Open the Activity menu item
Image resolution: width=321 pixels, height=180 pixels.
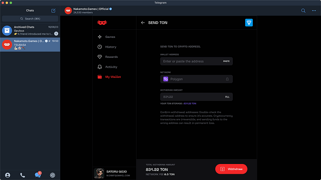click(x=111, y=67)
